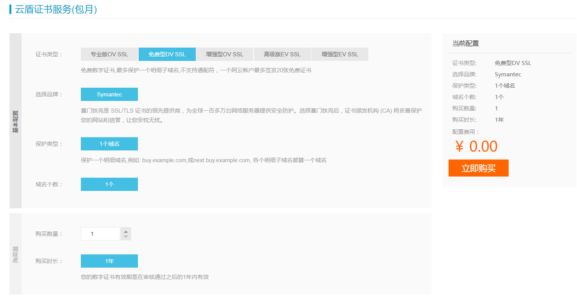This screenshot has width=577, height=299.
Task: Select the 1年 purchase duration
Action: tap(109, 261)
